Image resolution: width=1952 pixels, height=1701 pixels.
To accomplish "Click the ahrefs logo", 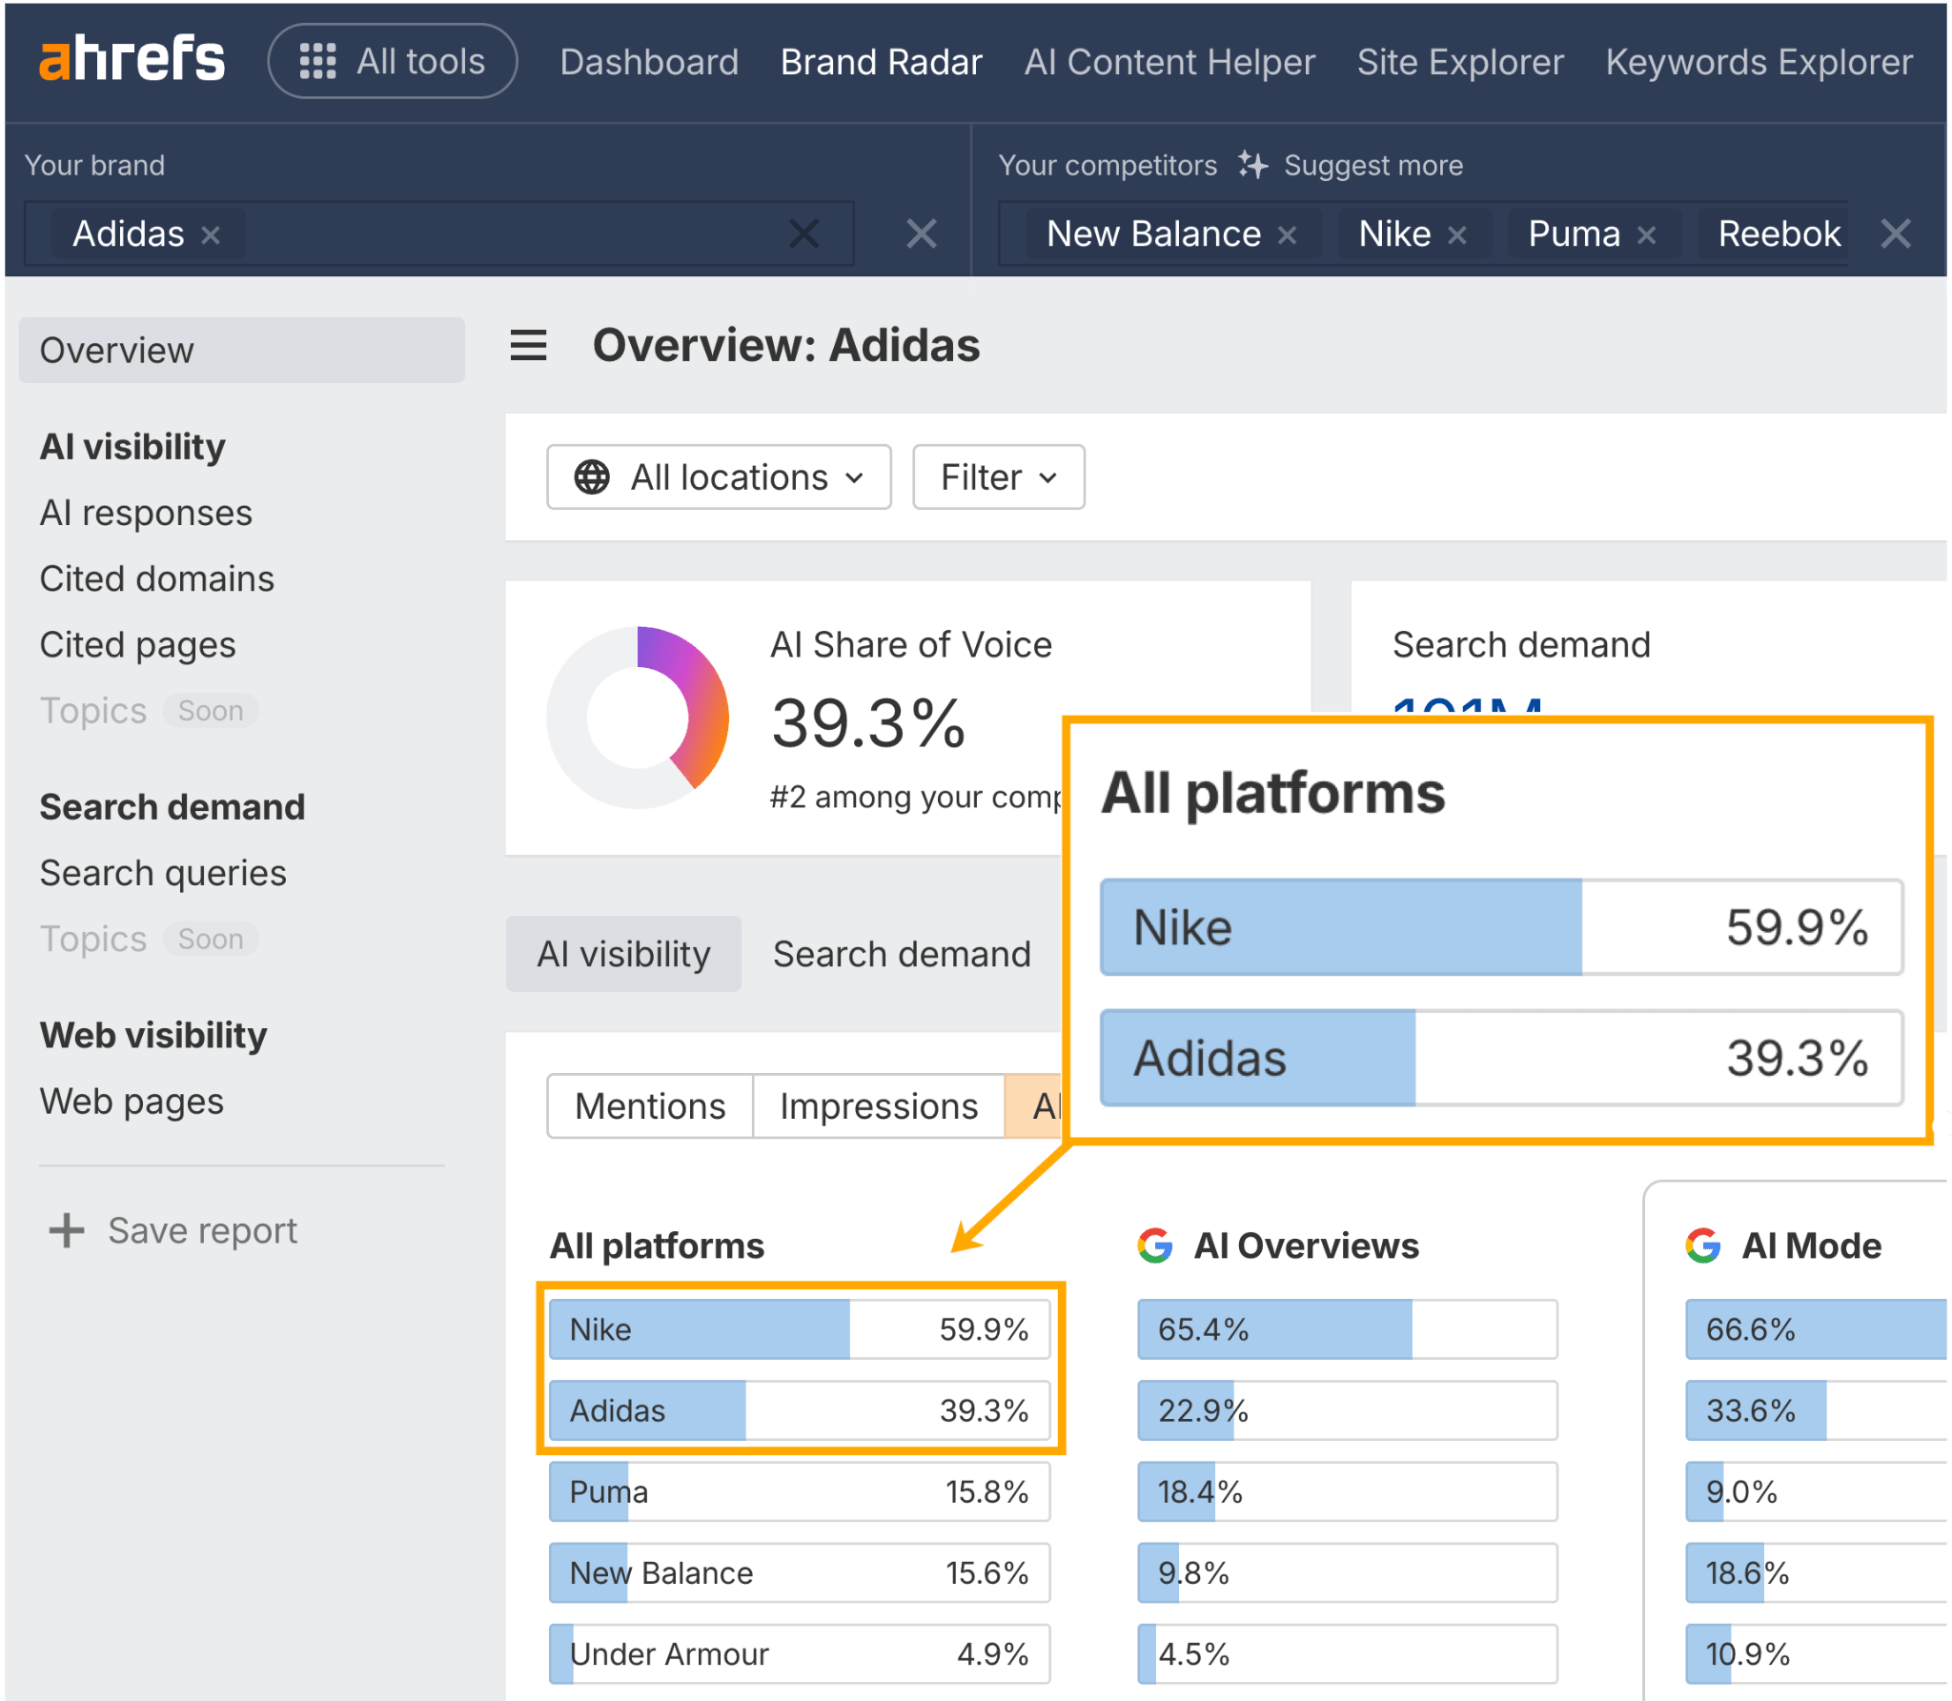I will [132, 59].
